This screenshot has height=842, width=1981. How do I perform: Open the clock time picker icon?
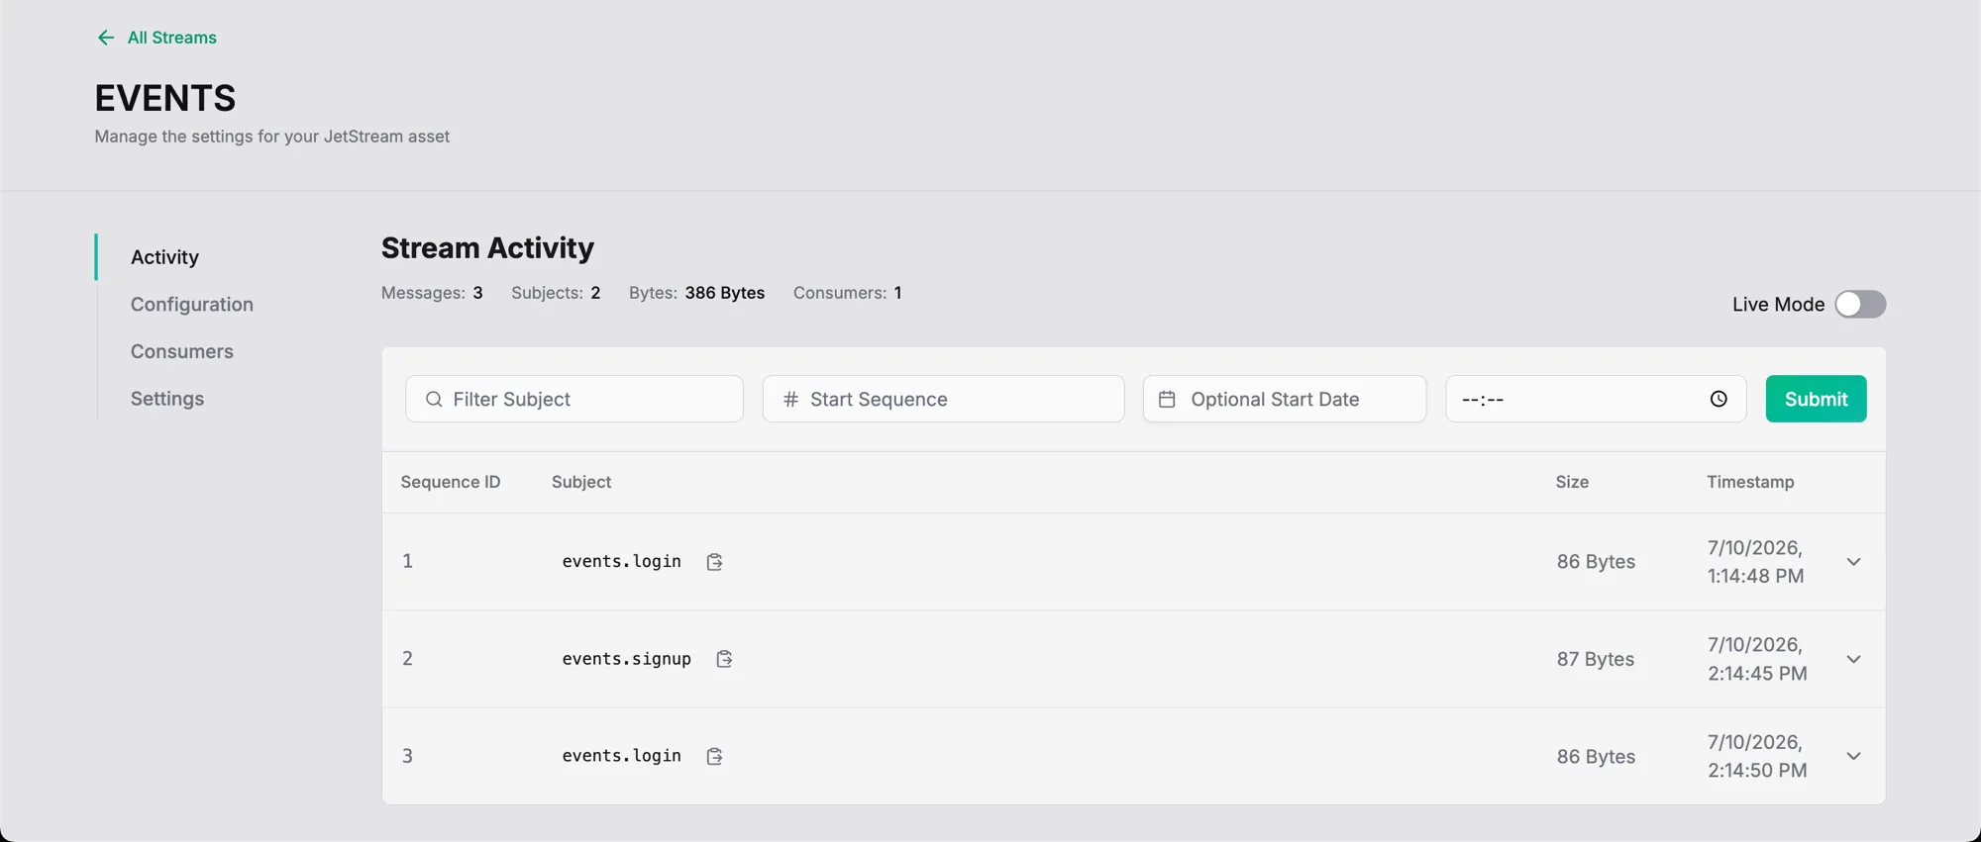[x=1719, y=399]
